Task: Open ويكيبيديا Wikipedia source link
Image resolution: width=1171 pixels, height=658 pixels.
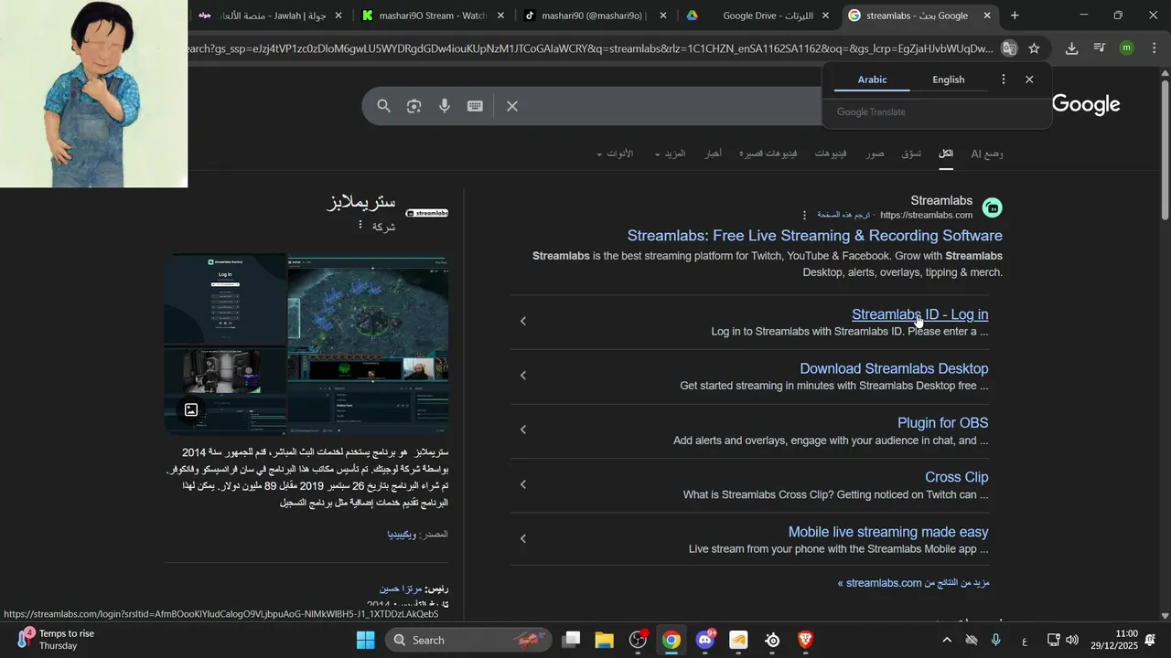Action: [x=402, y=534]
